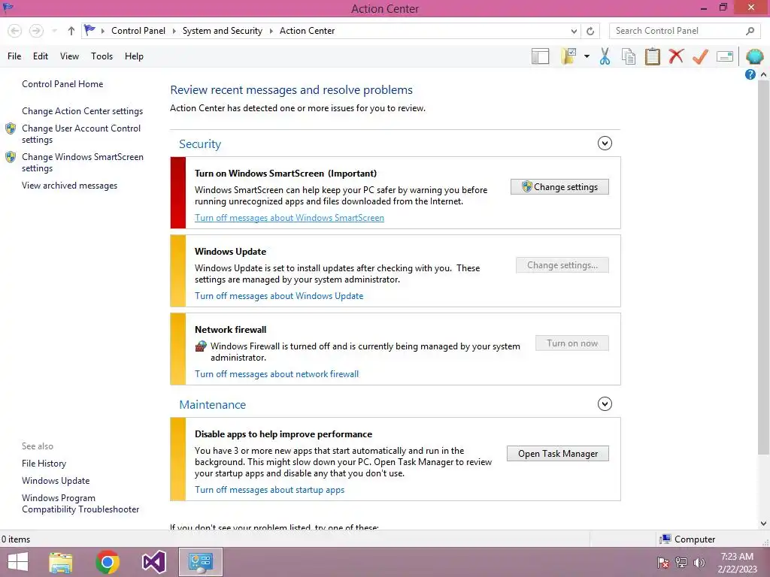Go back using the Back arrow
Viewport: 770px width, 577px height.
(x=15, y=31)
